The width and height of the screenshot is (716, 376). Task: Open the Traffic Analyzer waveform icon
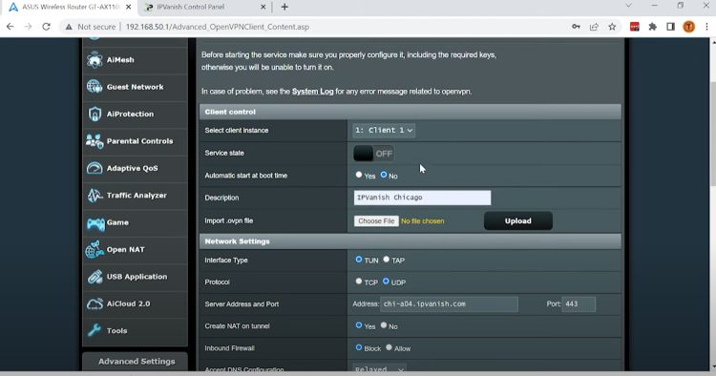pyautogui.click(x=95, y=196)
